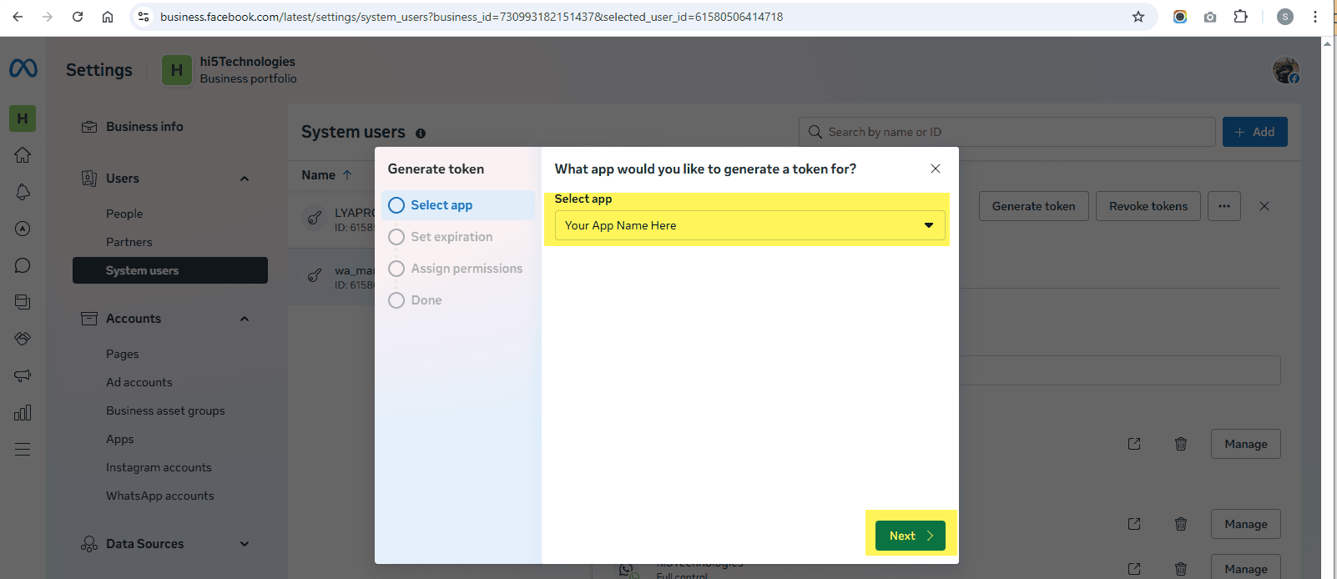Click the open-external icon beside first Manage button
The height and width of the screenshot is (579, 1337).
[1134, 444]
